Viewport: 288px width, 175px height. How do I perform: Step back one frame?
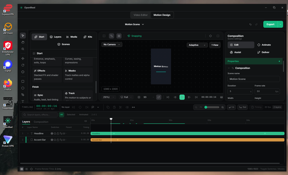pos(175,97)
